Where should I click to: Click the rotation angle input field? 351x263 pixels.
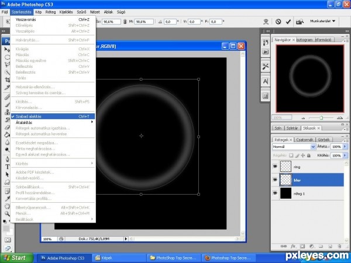click(x=170, y=22)
